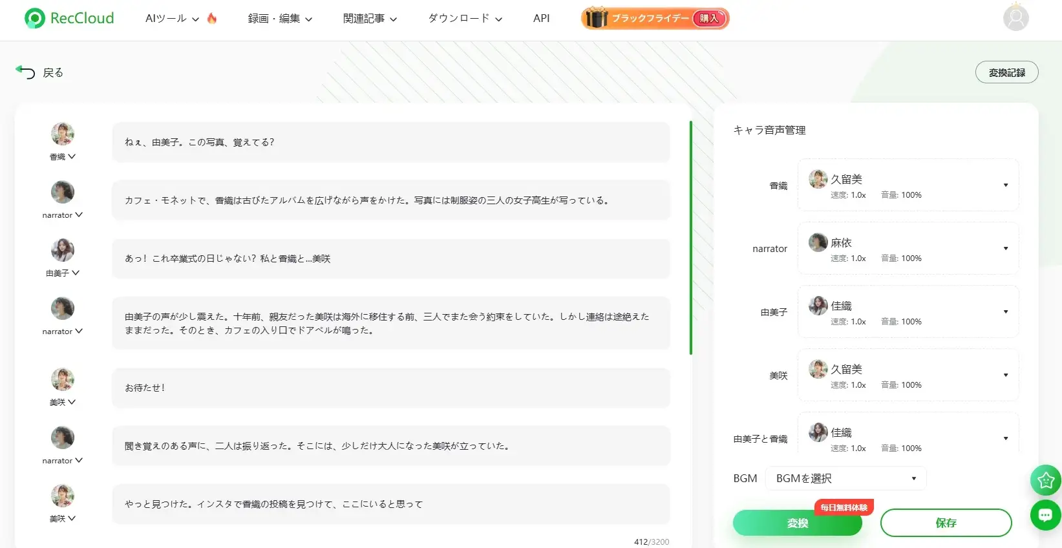Click the お待たせ! dialogue text field
This screenshot has height=548, width=1062.
coord(390,388)
